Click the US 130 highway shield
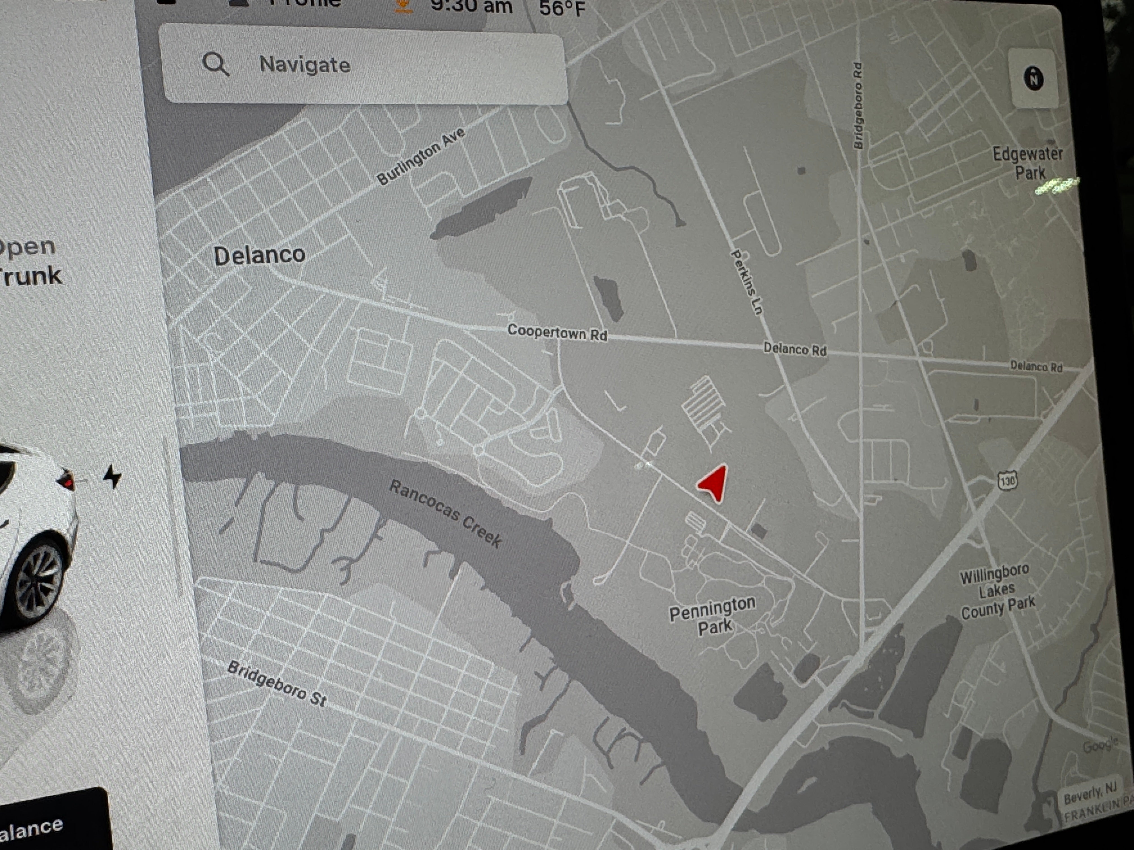This screenshot has height=850, width=1134. click(1007, 481)
